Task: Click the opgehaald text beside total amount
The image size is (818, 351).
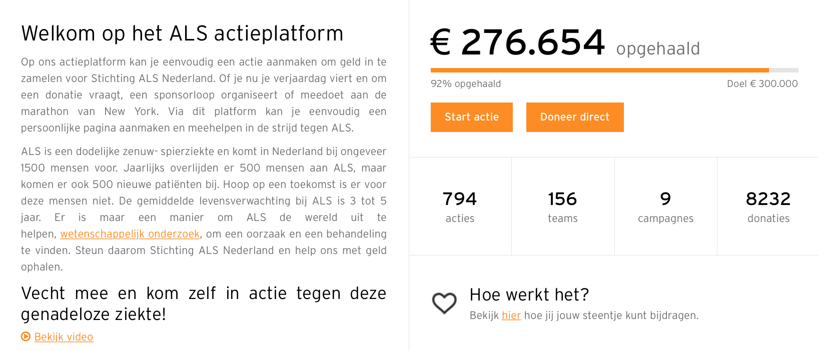Action: click(658, 49)
